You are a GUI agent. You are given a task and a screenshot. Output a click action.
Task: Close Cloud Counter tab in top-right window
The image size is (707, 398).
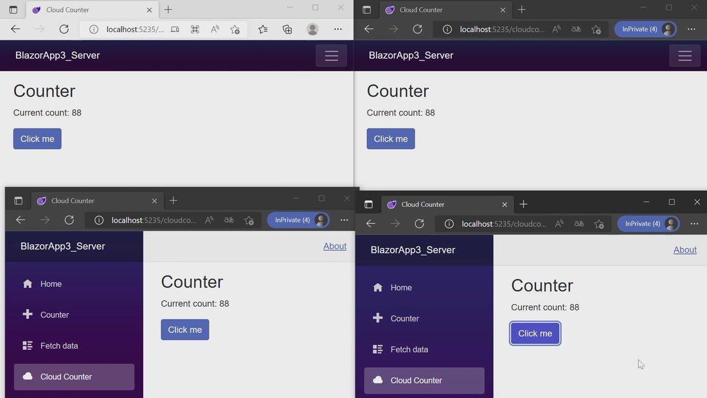point(503,10)
